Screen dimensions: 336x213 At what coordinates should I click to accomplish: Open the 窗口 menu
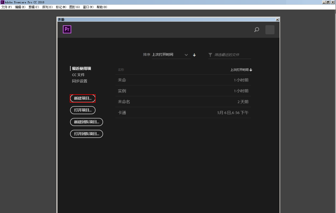pyautogui.click(x=88, y=7)
